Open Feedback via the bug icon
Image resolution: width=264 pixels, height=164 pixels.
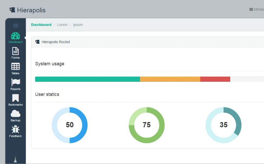point(15,129)
